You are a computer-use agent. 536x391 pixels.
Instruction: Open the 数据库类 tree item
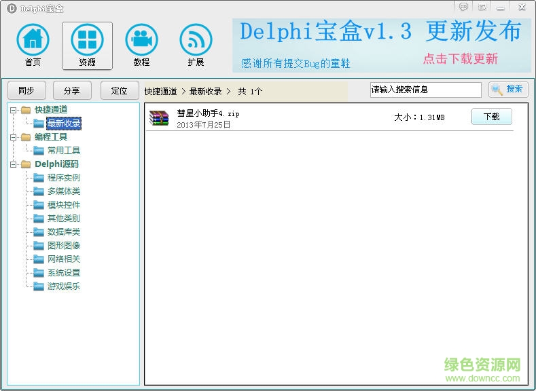63,232
